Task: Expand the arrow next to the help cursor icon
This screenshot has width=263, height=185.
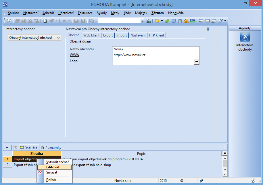Action: pos(225,21)
